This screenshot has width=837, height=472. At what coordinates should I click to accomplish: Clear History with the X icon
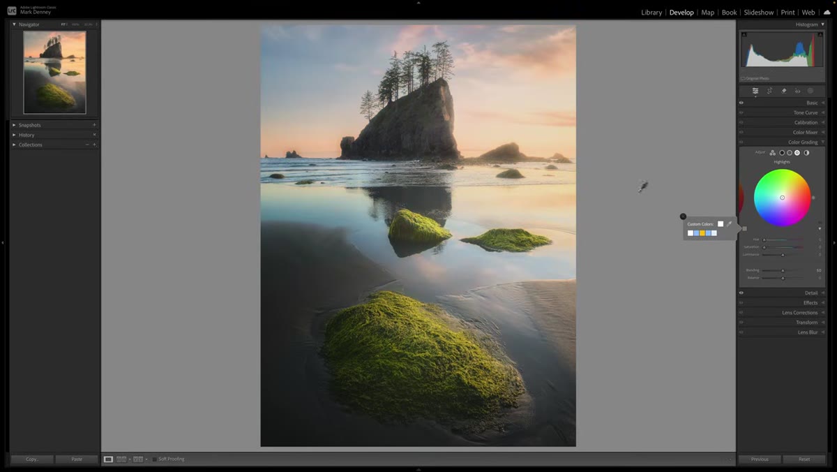94,135
